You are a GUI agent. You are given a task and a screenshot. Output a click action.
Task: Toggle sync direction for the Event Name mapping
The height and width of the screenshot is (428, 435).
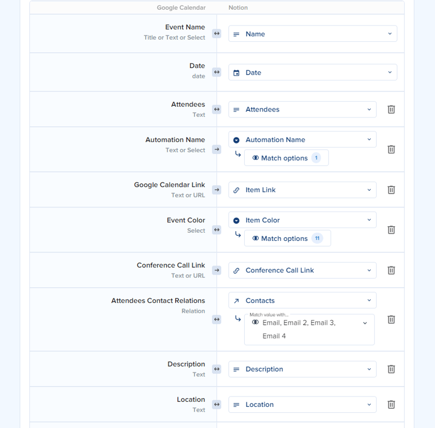point(216,33)
